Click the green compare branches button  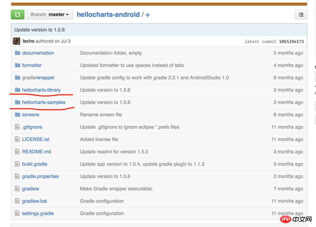coord(17,15)
